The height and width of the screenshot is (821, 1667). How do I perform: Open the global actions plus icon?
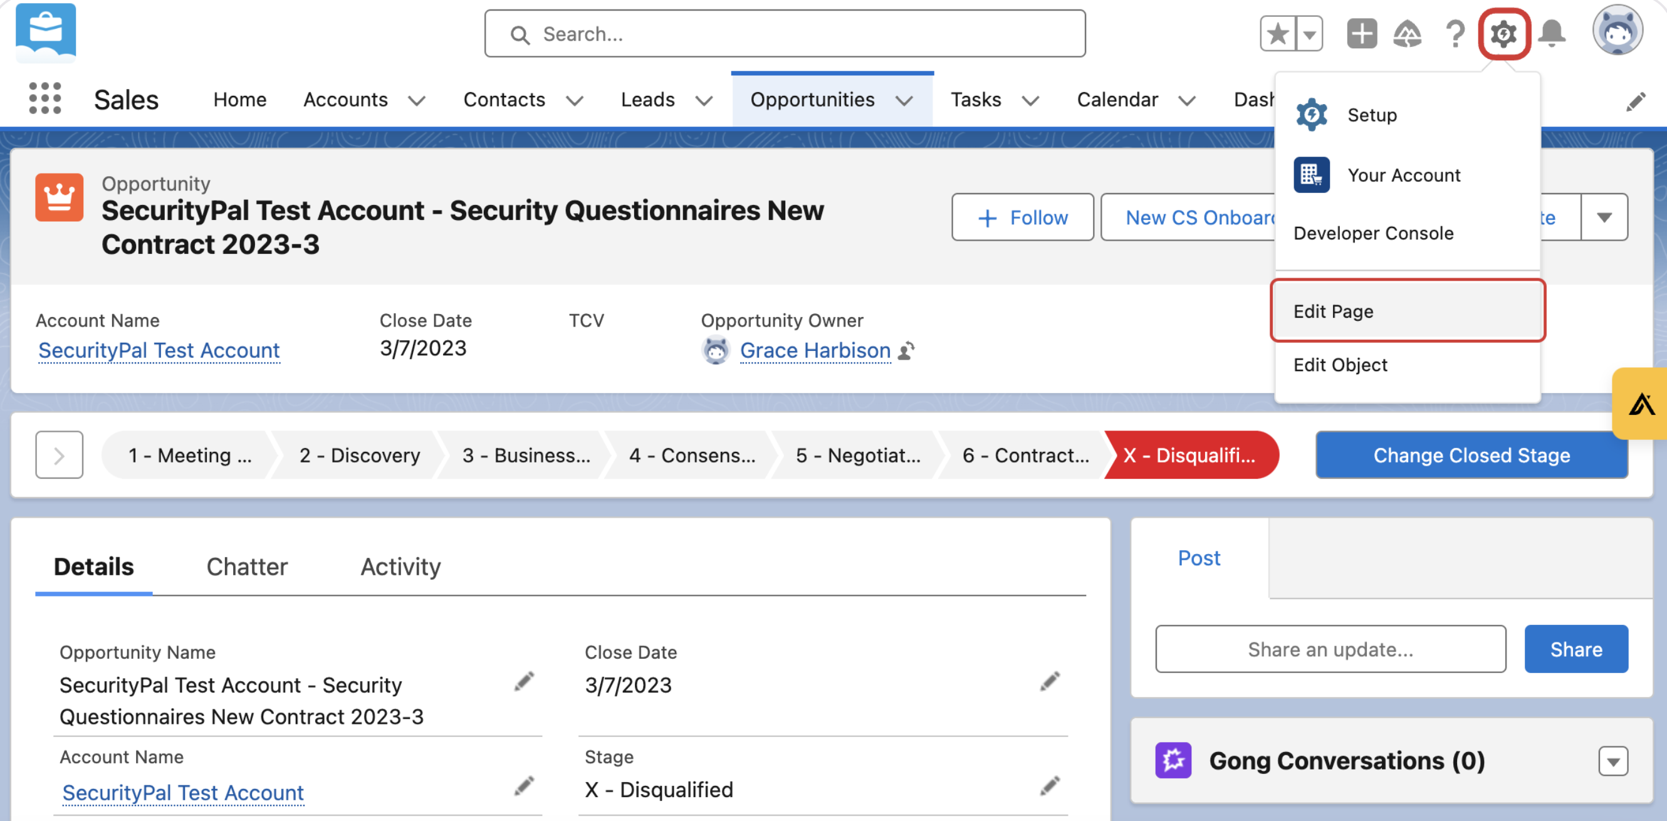coord(1362,34)
